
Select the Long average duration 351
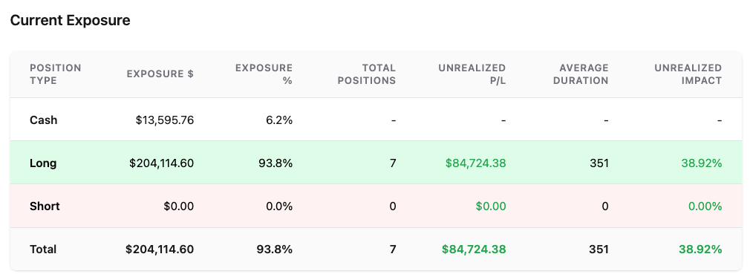600,163
